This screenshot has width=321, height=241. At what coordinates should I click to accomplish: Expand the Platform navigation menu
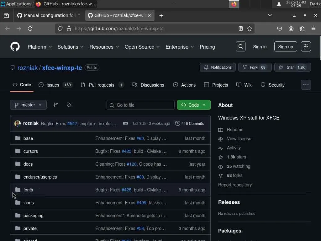coord(40,47)
